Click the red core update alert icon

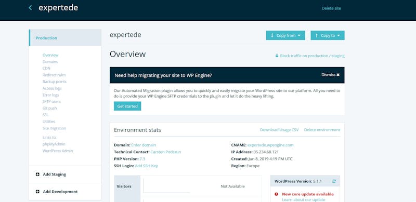pyautogui.click(x=276, y=194)
